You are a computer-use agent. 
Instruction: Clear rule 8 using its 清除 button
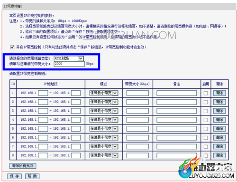219,155
